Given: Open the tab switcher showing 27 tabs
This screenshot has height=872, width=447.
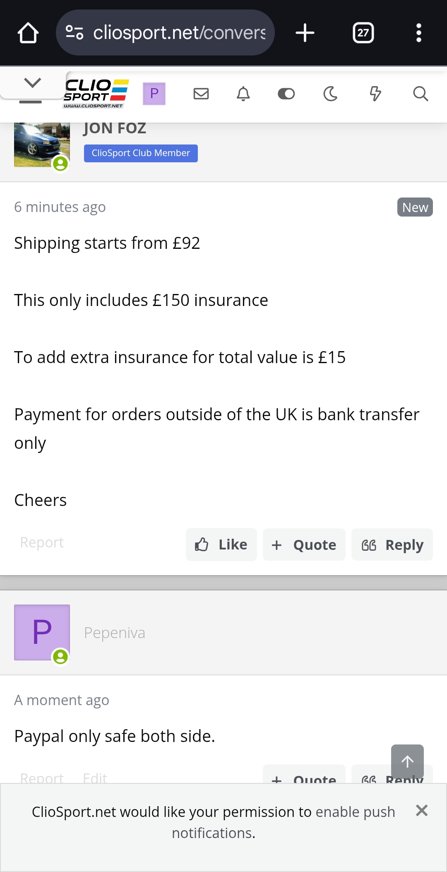Looking at the screenshot, I should (x=363, y=33).
